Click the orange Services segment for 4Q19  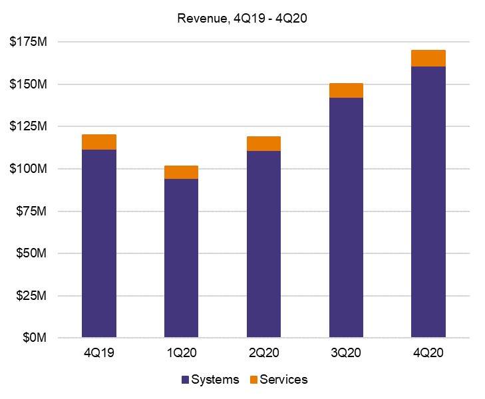click(98, 142)
